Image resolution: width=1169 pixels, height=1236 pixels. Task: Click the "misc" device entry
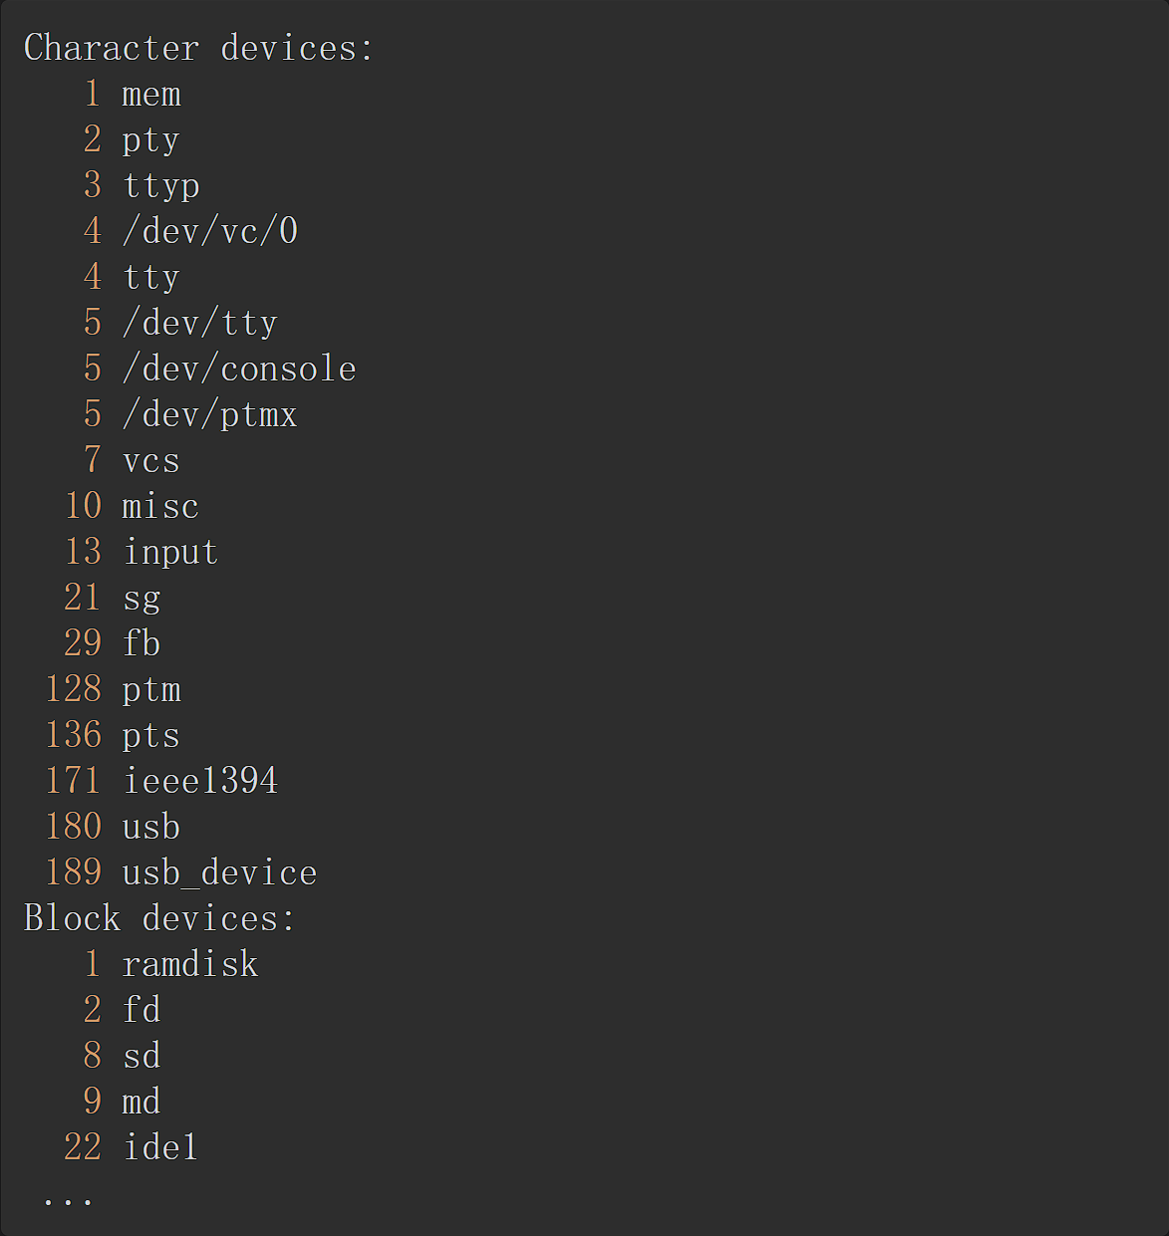[x=160, y=507]
